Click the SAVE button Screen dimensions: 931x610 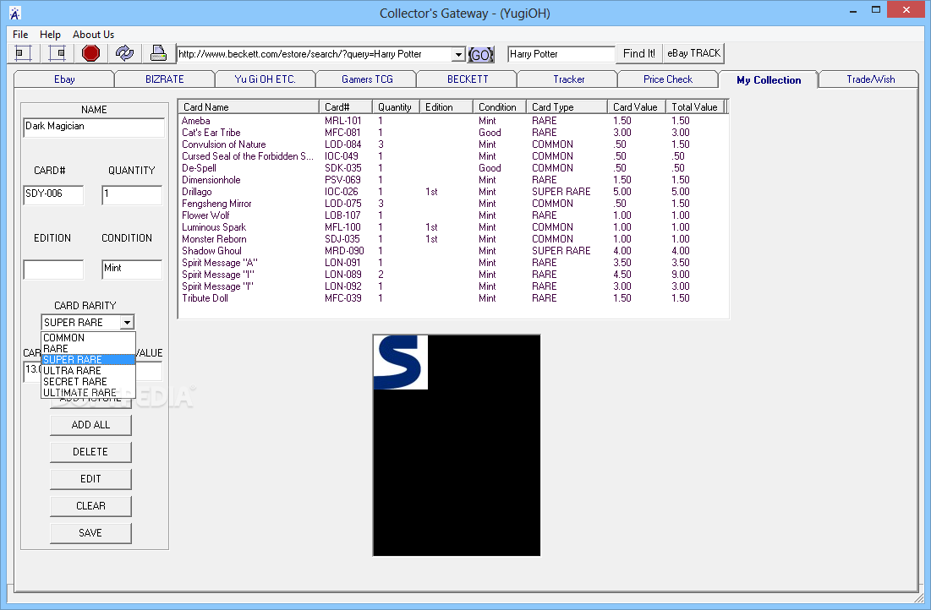pos(90,533)
